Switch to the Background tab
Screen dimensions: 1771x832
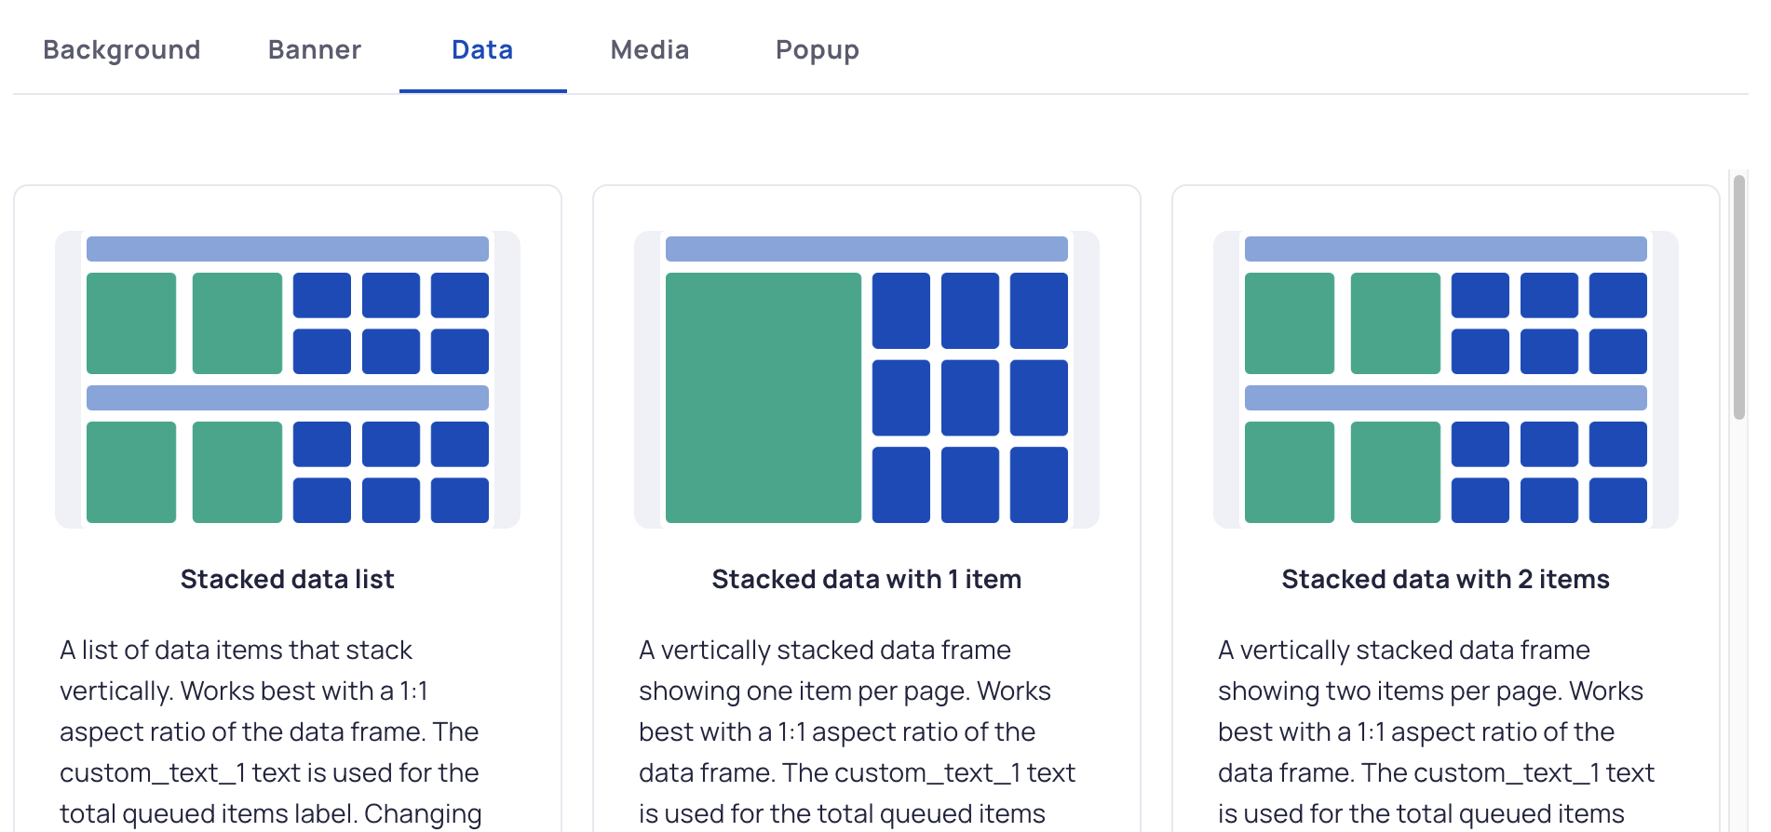pyautogui.click(x=122, y=49)
